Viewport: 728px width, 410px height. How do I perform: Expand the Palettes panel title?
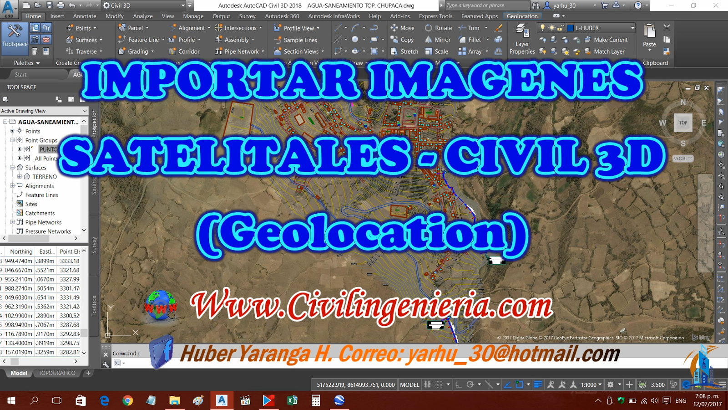coord(27,63)
